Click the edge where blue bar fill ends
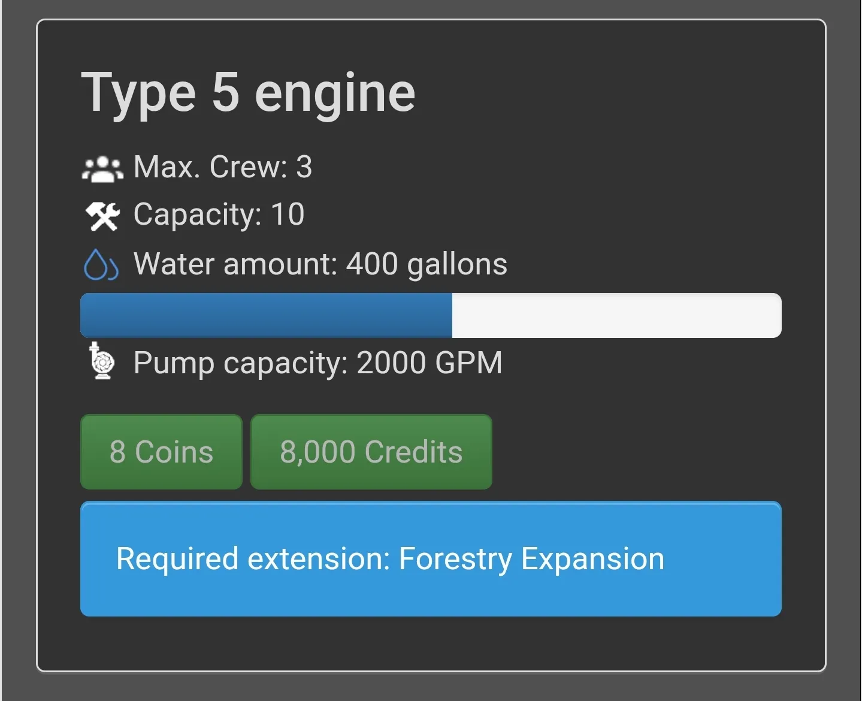 [452, 315]
